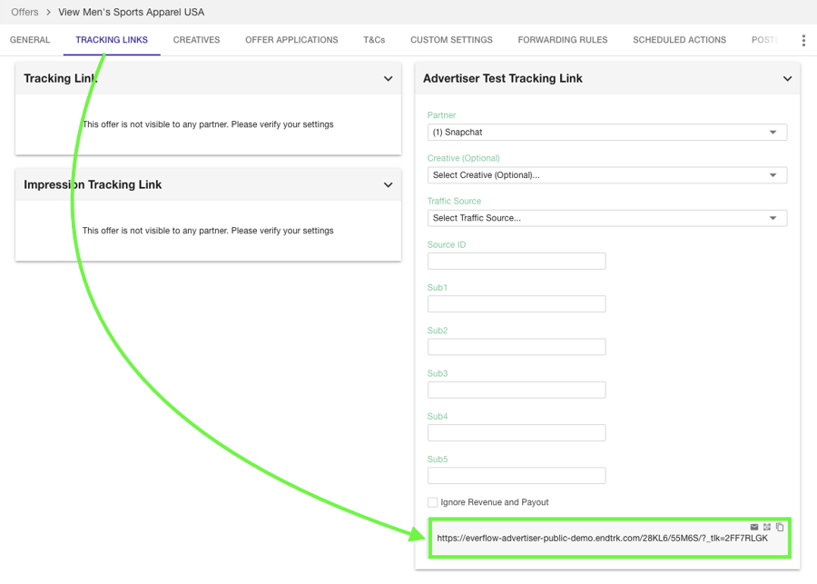Click into the Sub1 text field
This screenshot has width=817, height=584.
pyautogui.click(x=516, y=304)
